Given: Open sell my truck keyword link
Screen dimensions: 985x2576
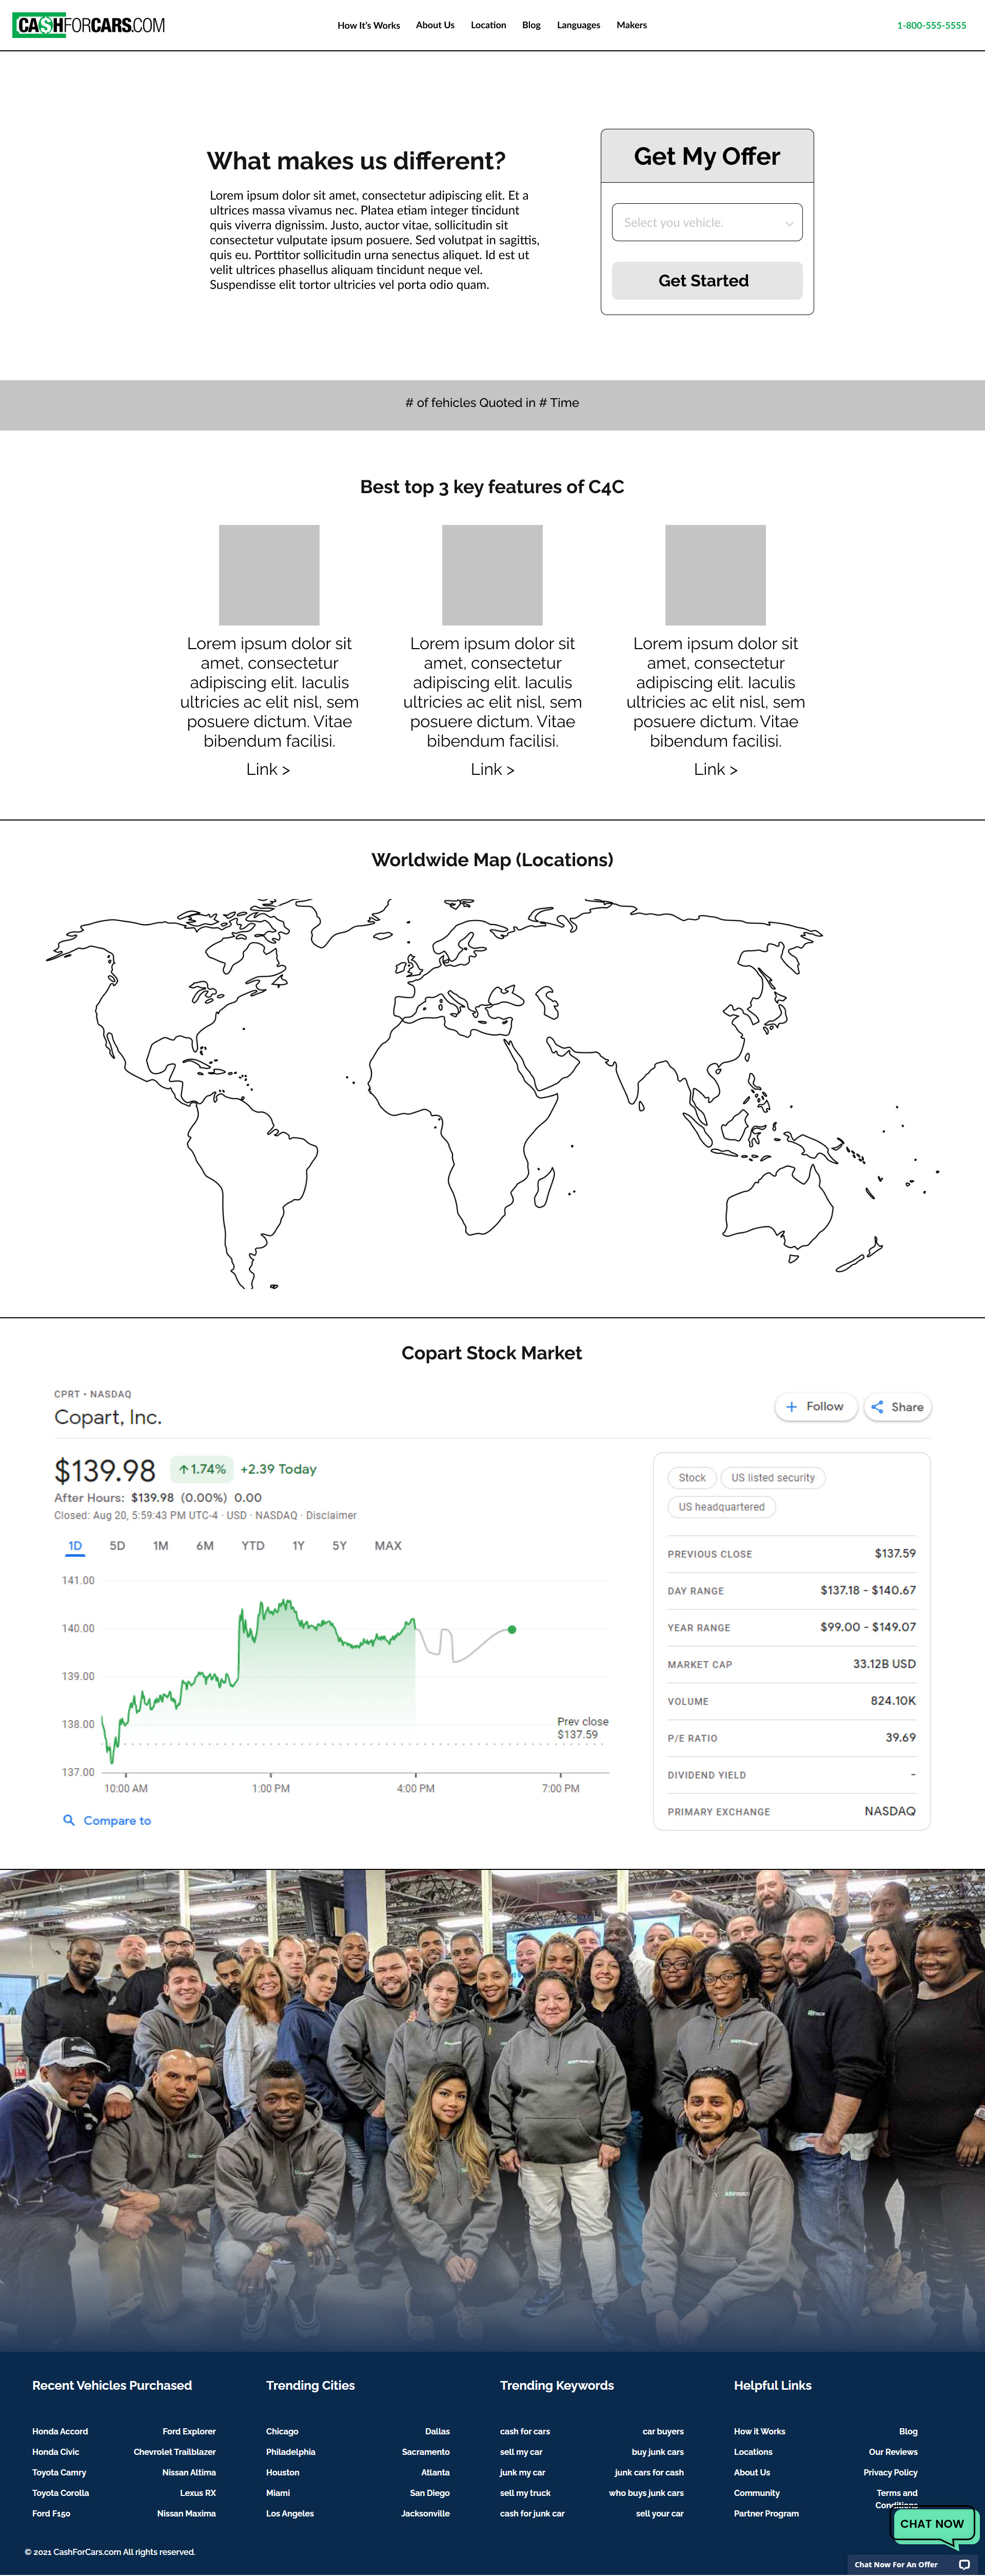Looking at the screenshot, I should (525, 2492).
